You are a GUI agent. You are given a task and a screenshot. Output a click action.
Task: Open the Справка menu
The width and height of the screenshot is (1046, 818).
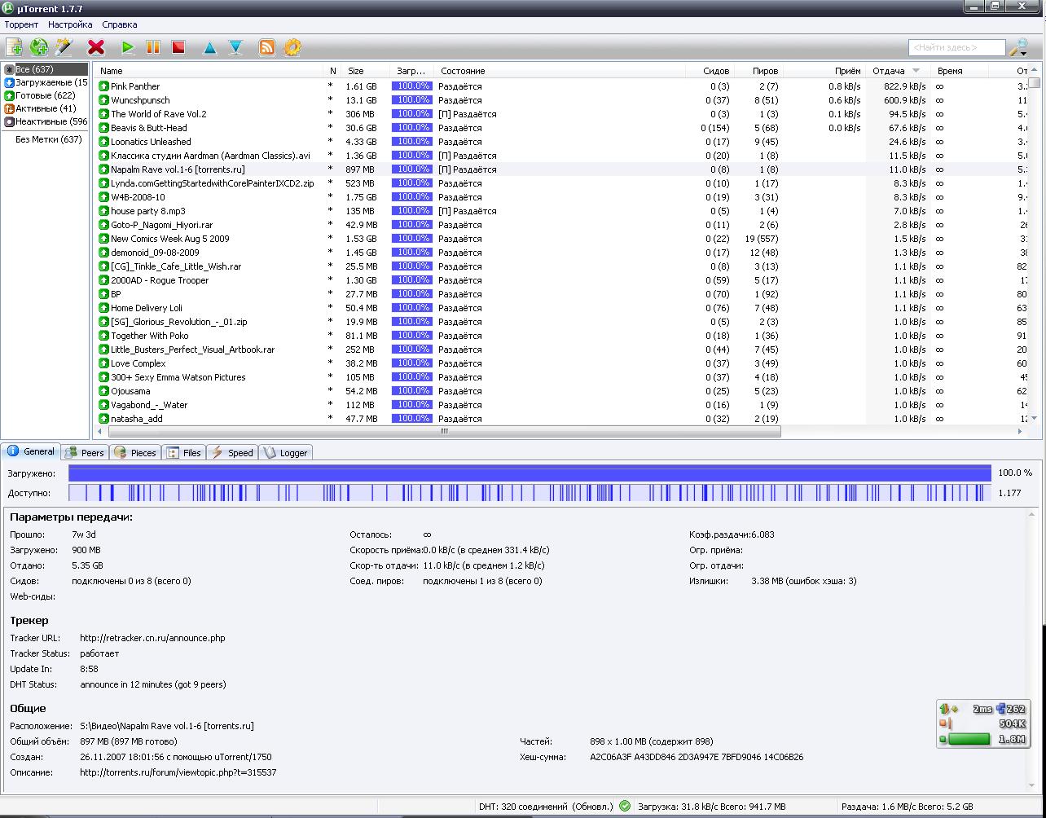pos(120,24)
